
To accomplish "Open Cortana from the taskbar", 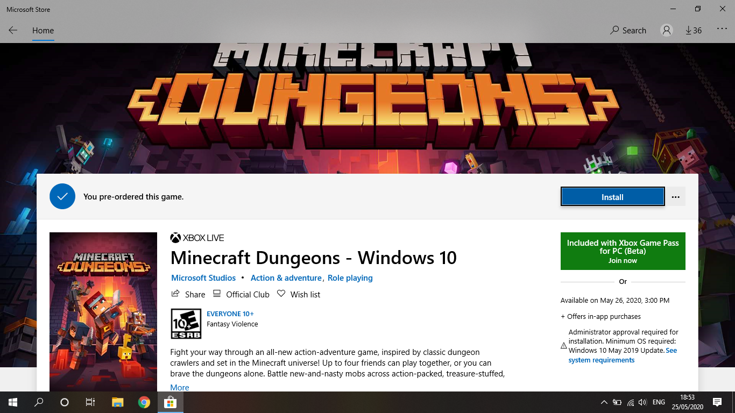I will [65, 402].
